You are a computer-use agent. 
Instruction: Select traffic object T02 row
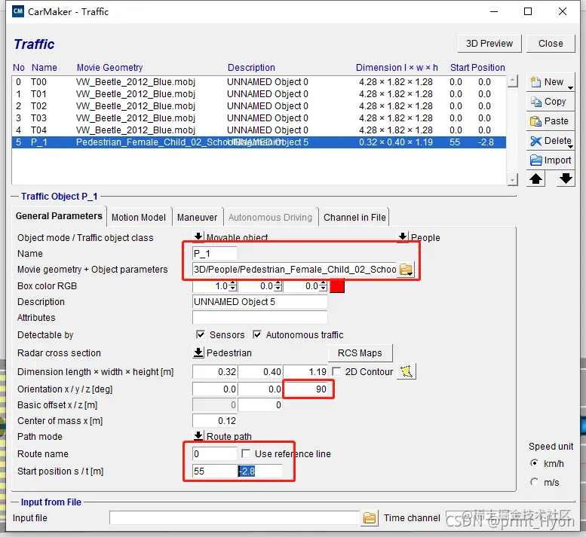[x=259, y=106]
